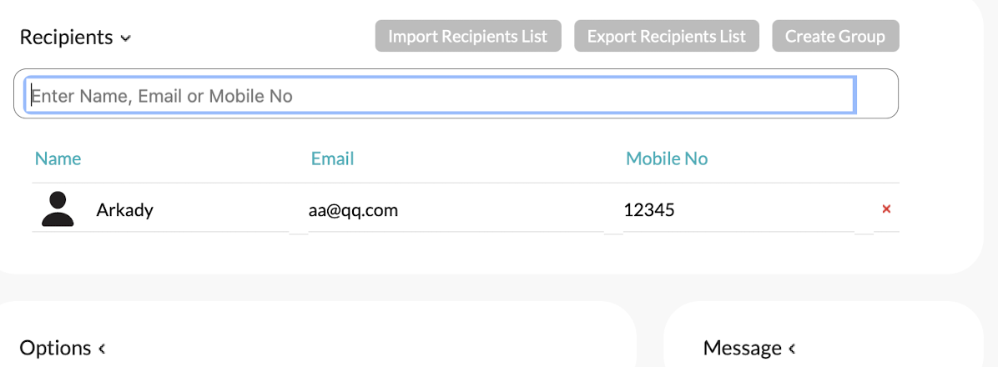Image resolution: width=998 pixels, height=367 pixels.
Task: Click the Recipients section title
Action: click(x=66, y=38)
